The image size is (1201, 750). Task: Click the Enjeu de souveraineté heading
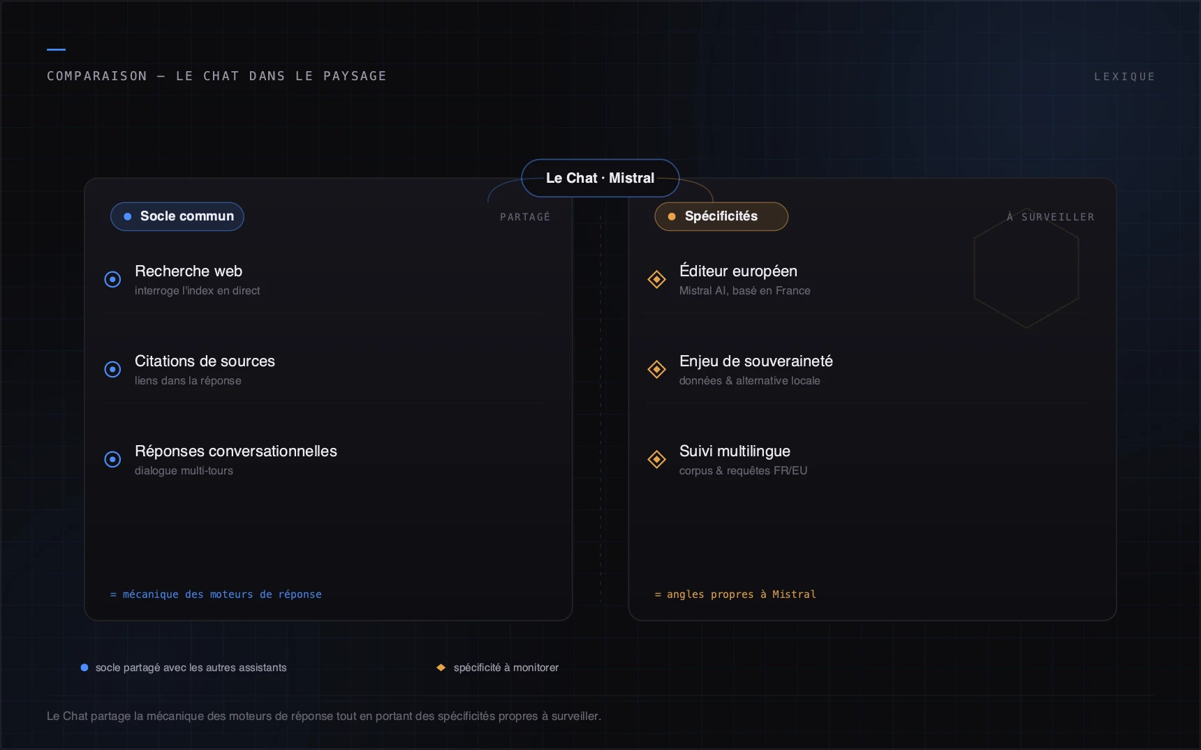click(x=756, y=361)
